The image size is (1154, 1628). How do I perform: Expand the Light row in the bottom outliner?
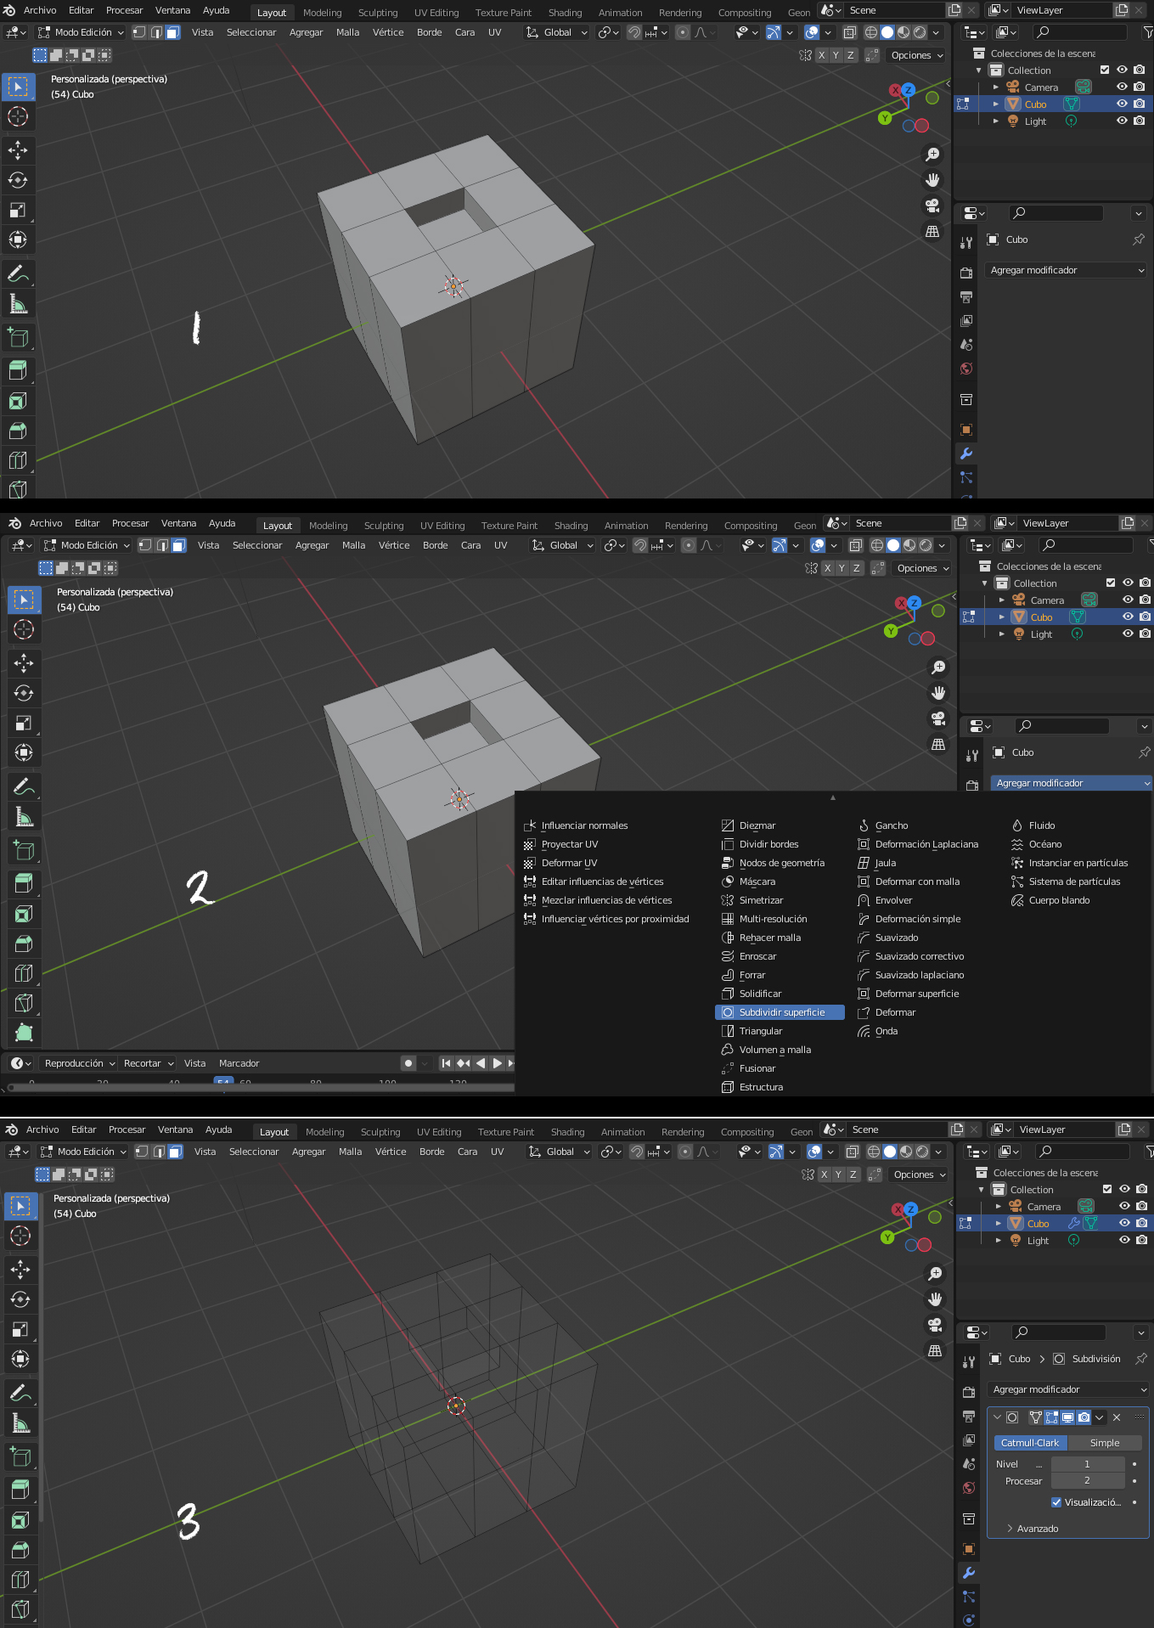pyautogui.click(x=999, y=1241)
